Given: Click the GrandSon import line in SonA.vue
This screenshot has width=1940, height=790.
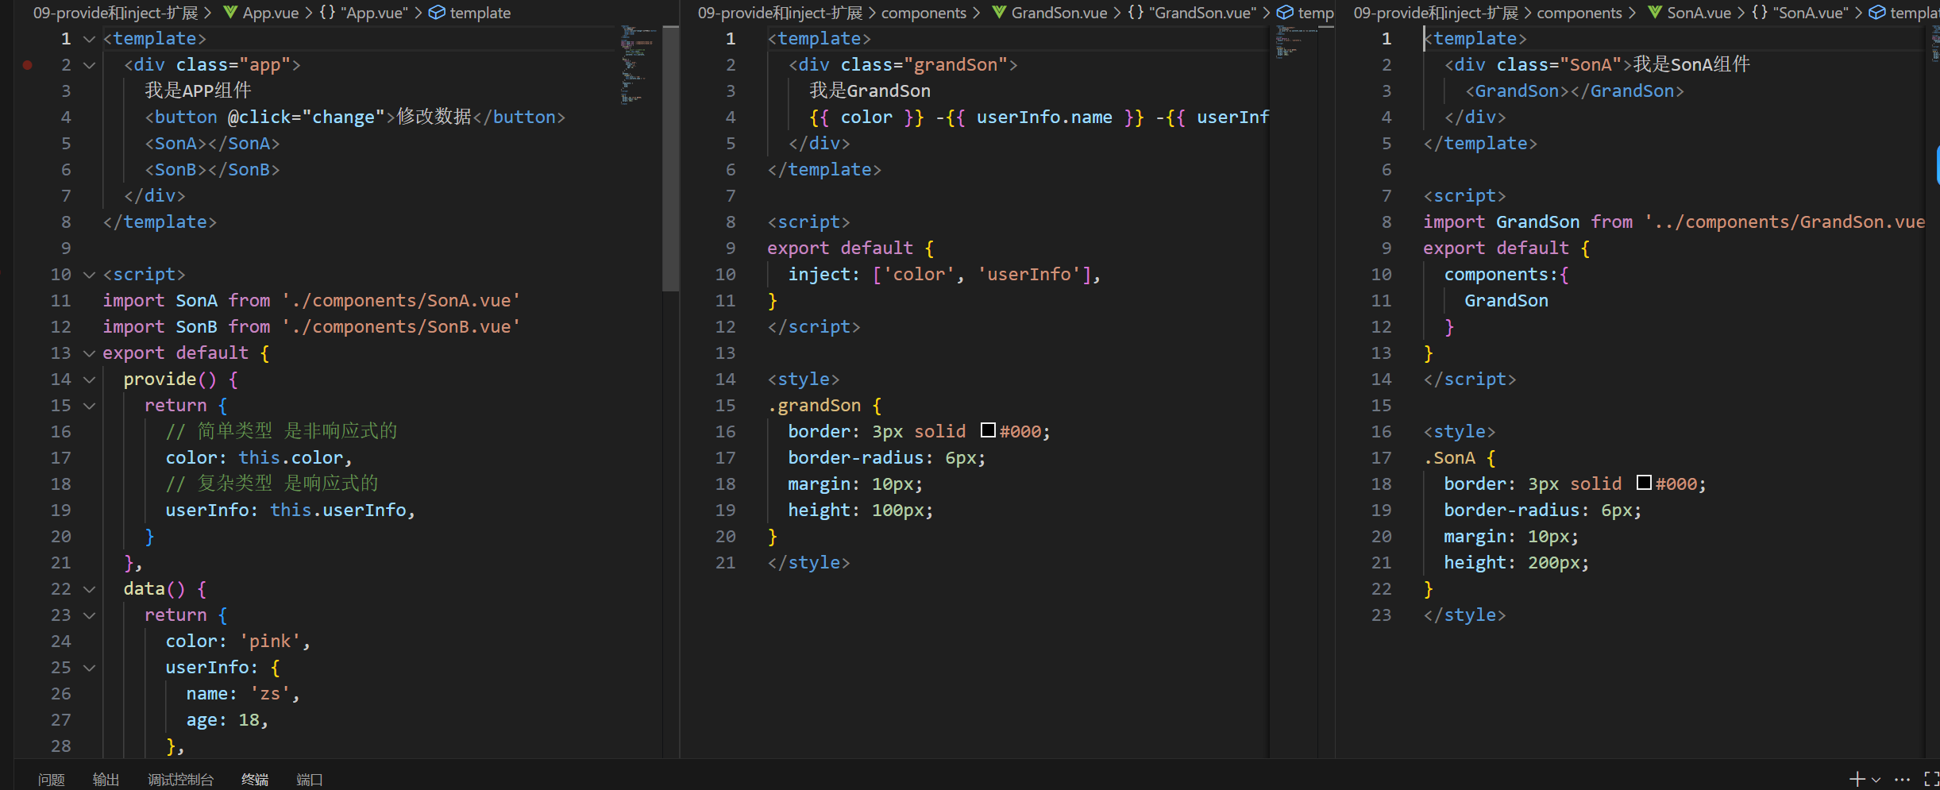Looking at the screenshot, I should (1674, 222).
